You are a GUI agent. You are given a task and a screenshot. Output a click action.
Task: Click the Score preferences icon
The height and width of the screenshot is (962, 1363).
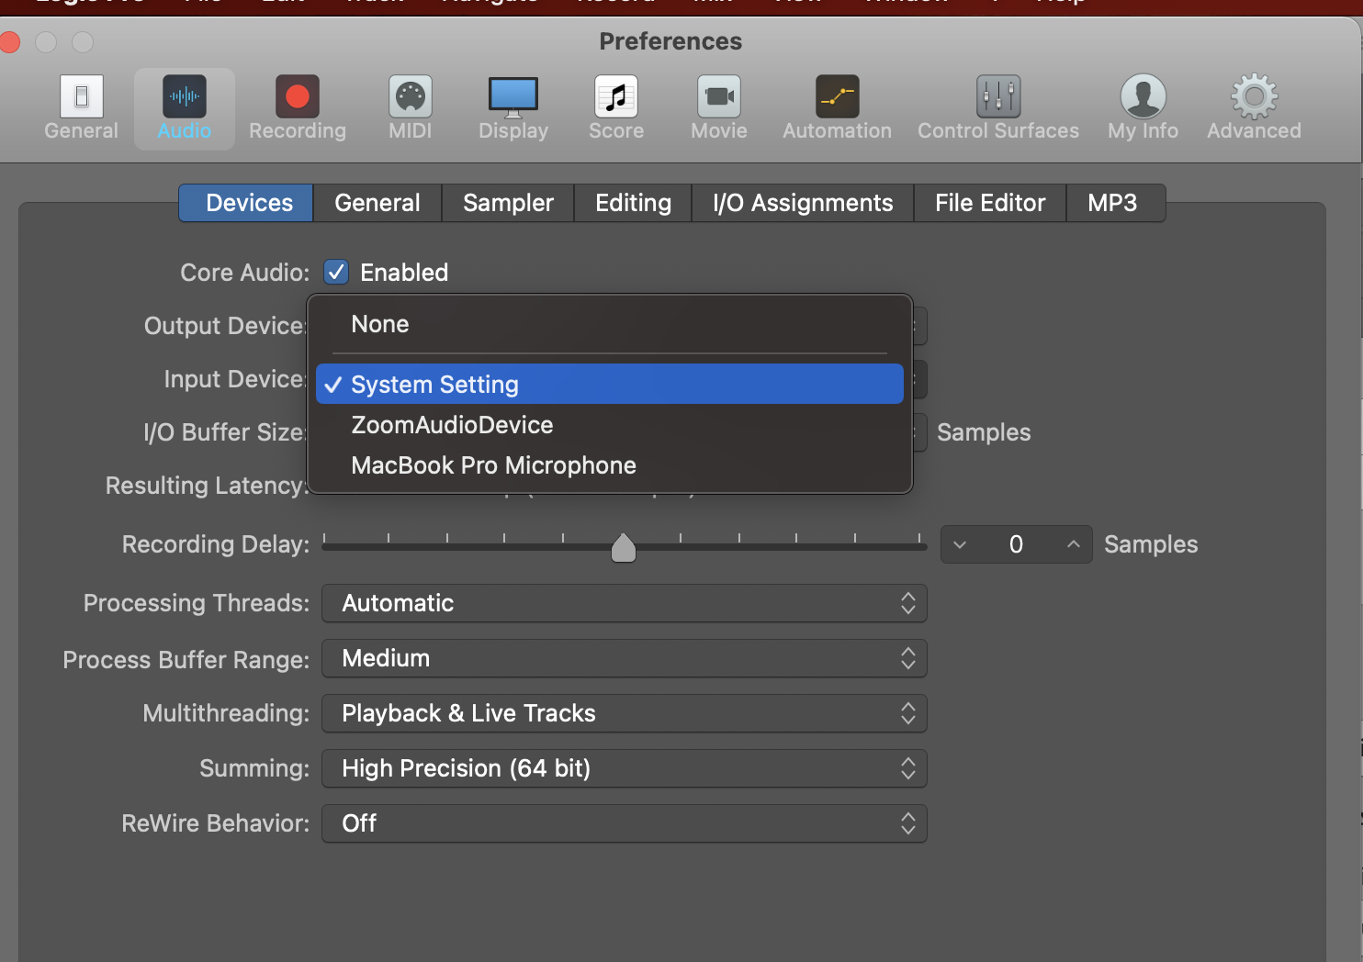pos(615,106)
